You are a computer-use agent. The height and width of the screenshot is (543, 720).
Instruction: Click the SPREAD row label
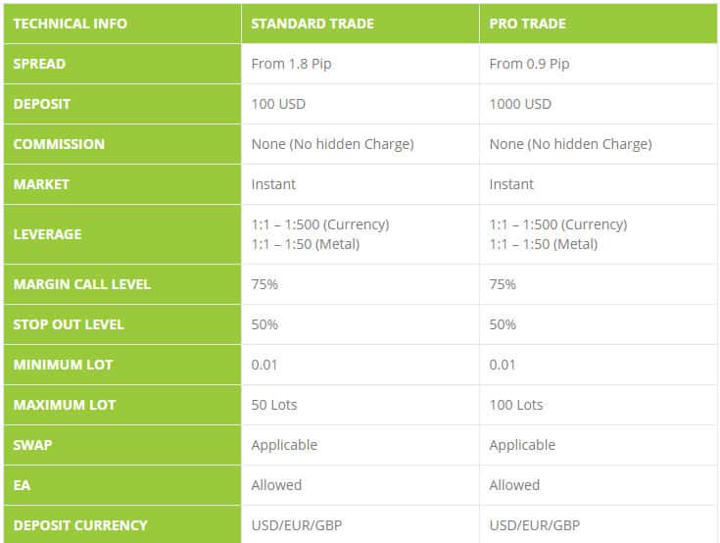[40, 64]
